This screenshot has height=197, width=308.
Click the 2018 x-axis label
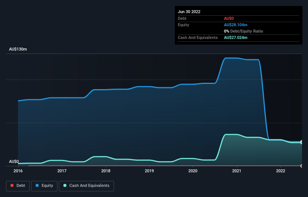(x=106, y=171)
